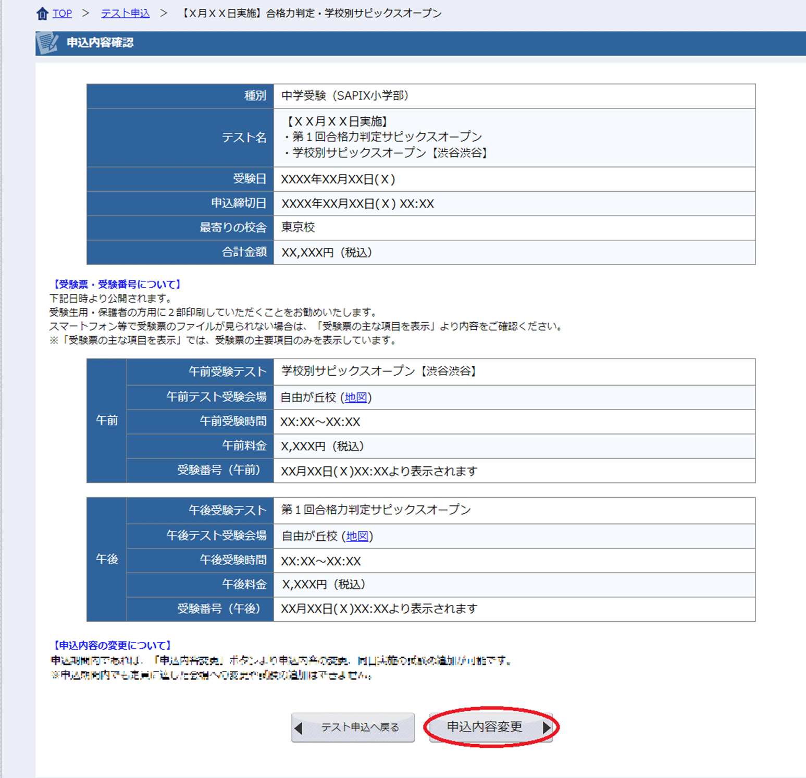The height and width of the screenshot is (778, 806).
Task: Click the left arrow on テスト申込へ戻る button
Action: click(x=299, y=728)
